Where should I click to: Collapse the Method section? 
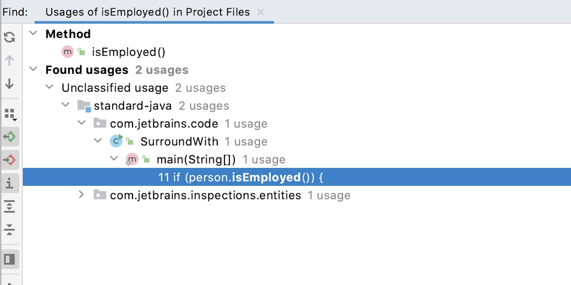(x=33, y=33)
